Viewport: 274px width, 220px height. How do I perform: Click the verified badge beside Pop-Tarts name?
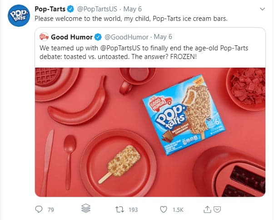click(70, 9)
